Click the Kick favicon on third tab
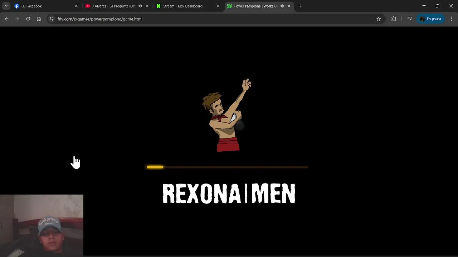This screenshot has height=257, width=458. point(159,6)
